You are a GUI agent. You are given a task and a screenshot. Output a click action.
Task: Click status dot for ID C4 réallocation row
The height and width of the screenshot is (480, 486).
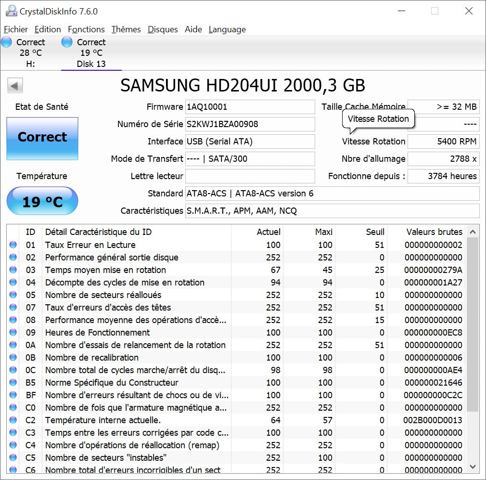click(x=13, y=445)
